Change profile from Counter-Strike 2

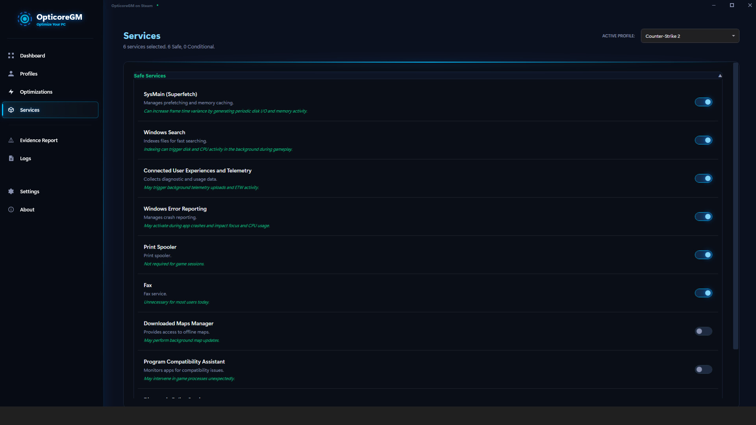tap(690, 36)
